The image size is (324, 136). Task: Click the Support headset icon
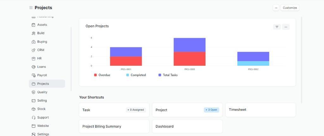click(34, 118)
